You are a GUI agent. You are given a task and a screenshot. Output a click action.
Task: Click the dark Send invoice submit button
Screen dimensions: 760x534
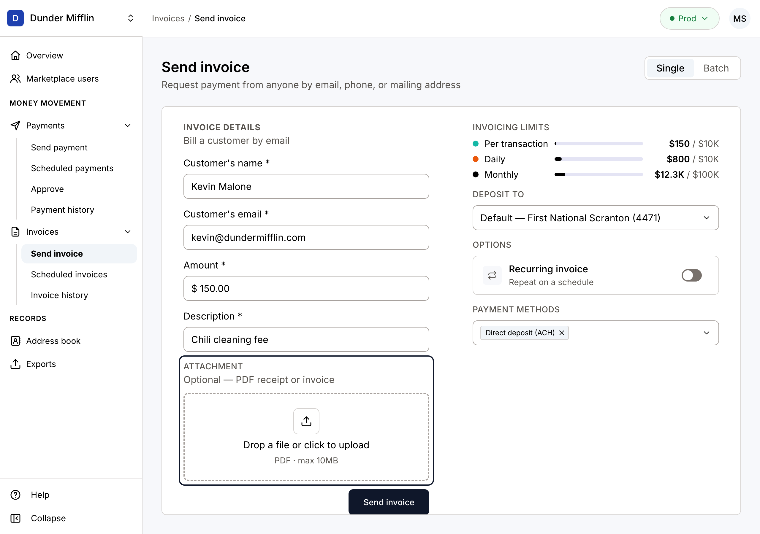coord(389,502)
